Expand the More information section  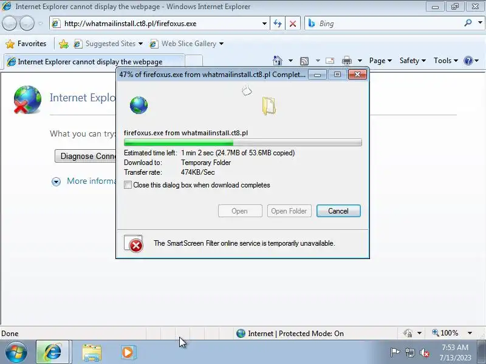[x=56, y=181]
